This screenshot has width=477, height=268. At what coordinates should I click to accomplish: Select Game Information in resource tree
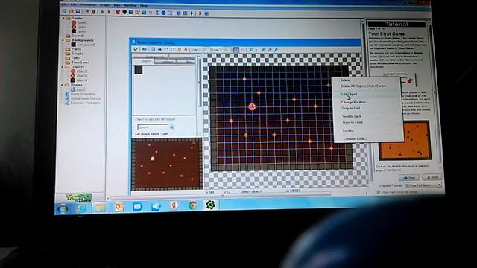click(83, 94)
